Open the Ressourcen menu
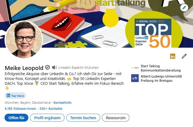 pyautogui.click(x=115, y=118)
